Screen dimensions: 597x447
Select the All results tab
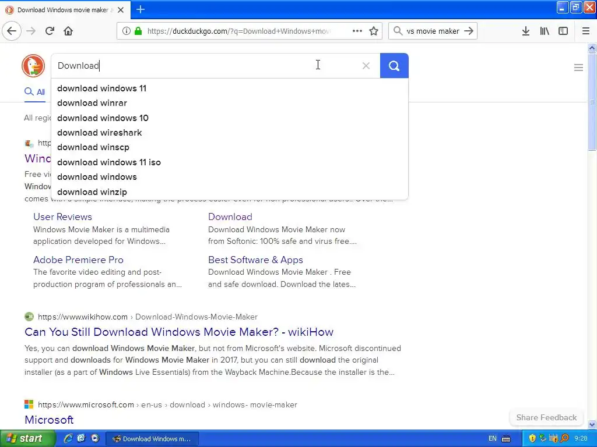(34, 92)
